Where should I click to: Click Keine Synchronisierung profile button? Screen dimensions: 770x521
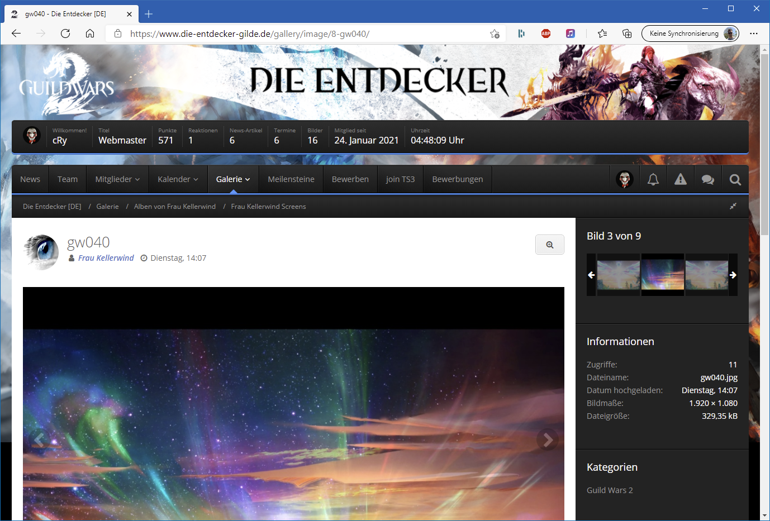[690, 34]
